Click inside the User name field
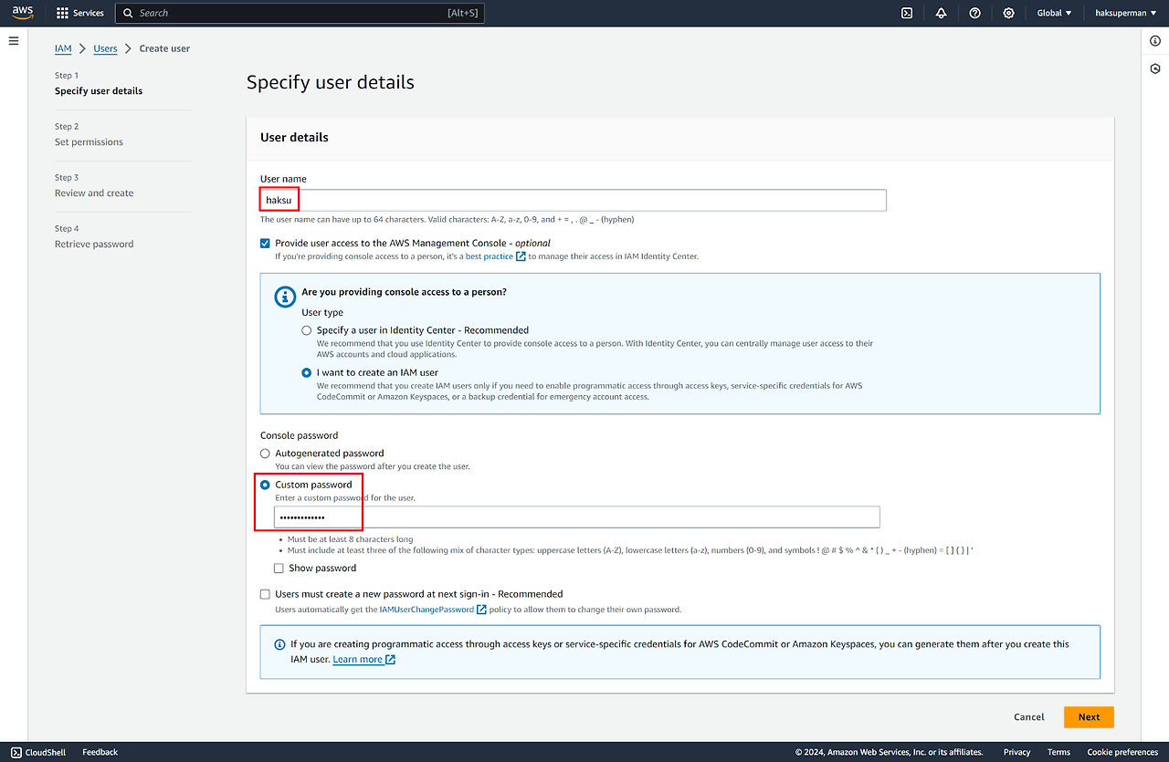 tap(584, 200)
